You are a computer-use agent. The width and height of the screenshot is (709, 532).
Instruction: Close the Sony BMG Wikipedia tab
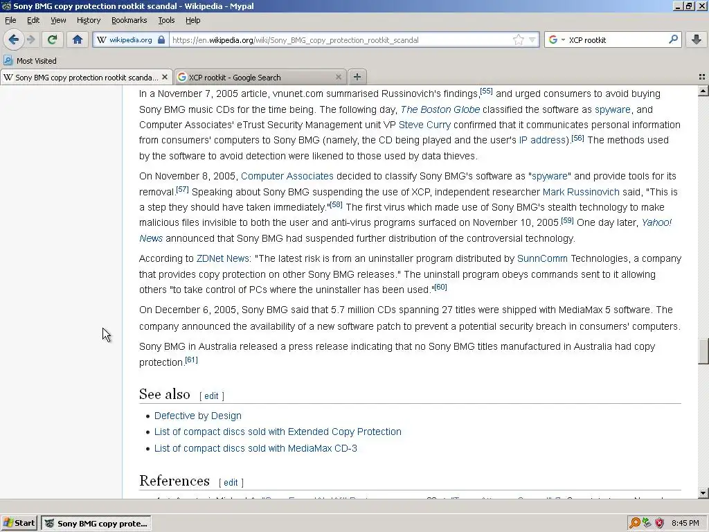(x=165, y=78)
